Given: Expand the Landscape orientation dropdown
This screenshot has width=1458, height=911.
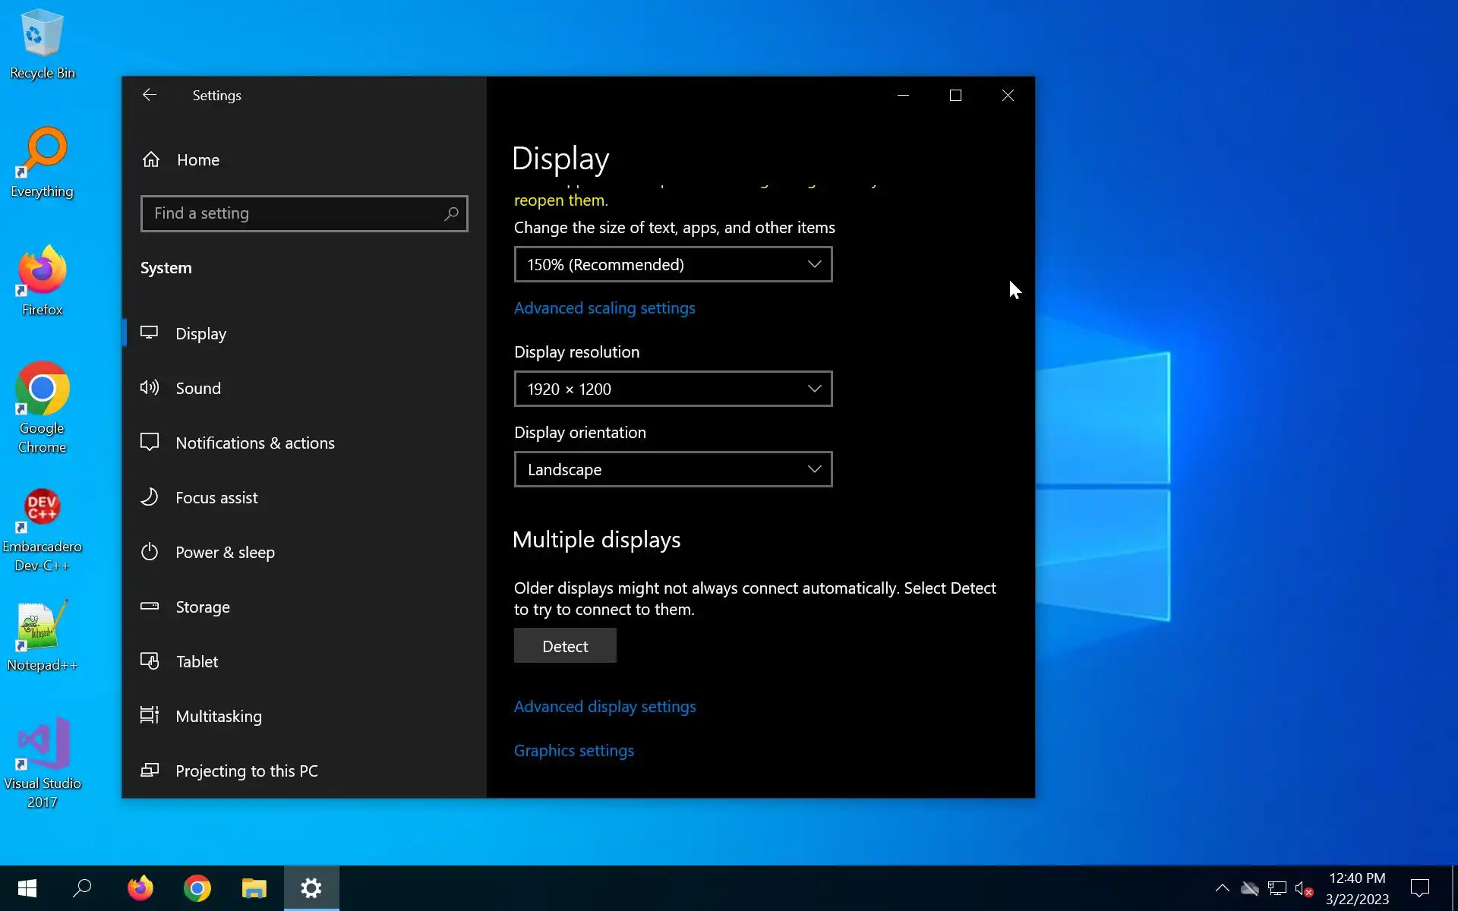Looking at the screenshot, I should click(673, 470).
